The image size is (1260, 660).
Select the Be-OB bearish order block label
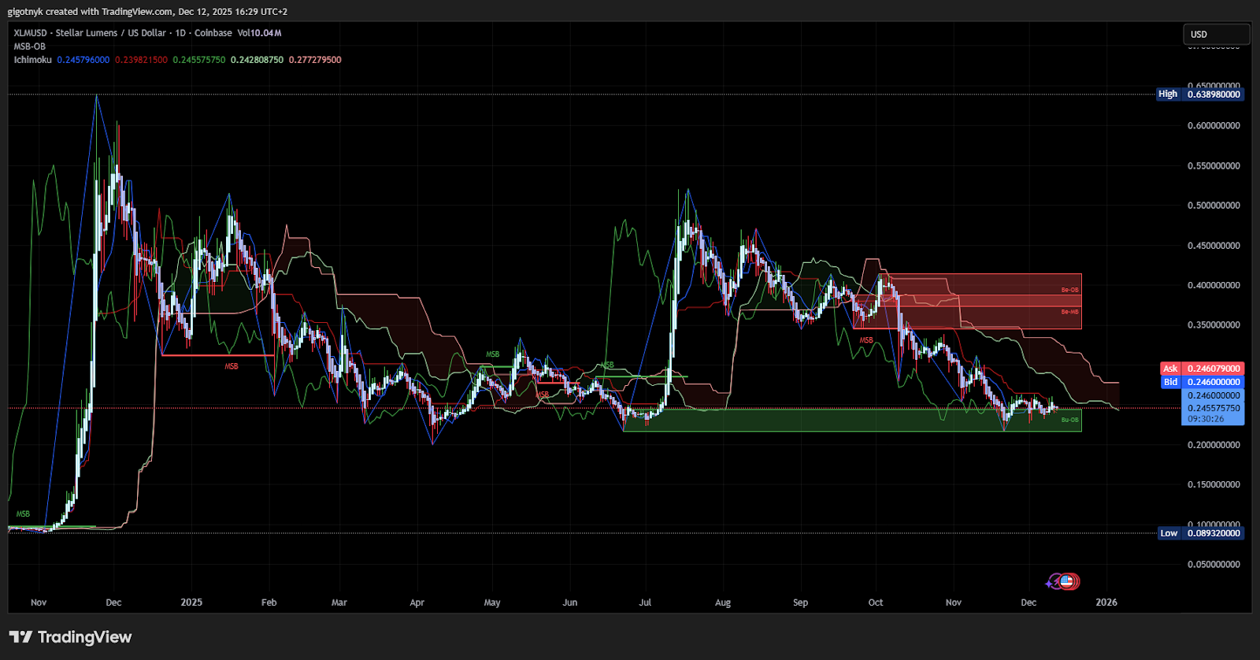1069,290
